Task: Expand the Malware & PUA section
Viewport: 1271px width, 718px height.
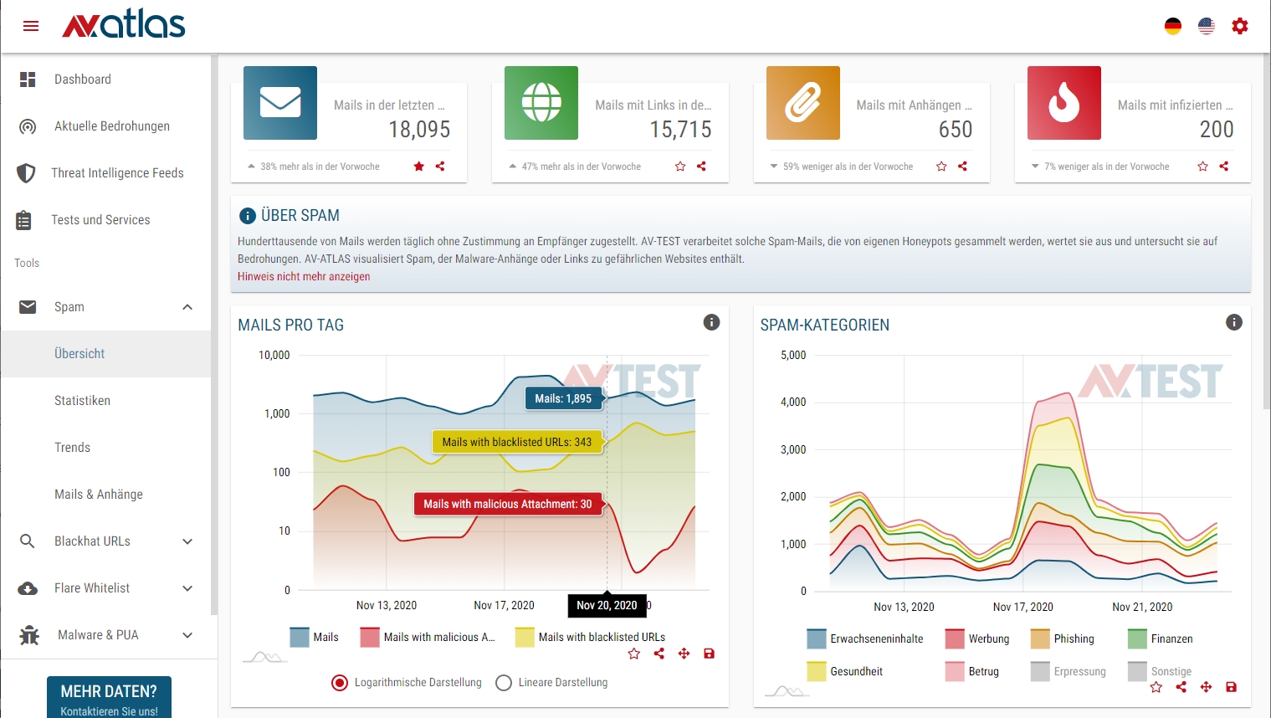Action: (187, 635)
